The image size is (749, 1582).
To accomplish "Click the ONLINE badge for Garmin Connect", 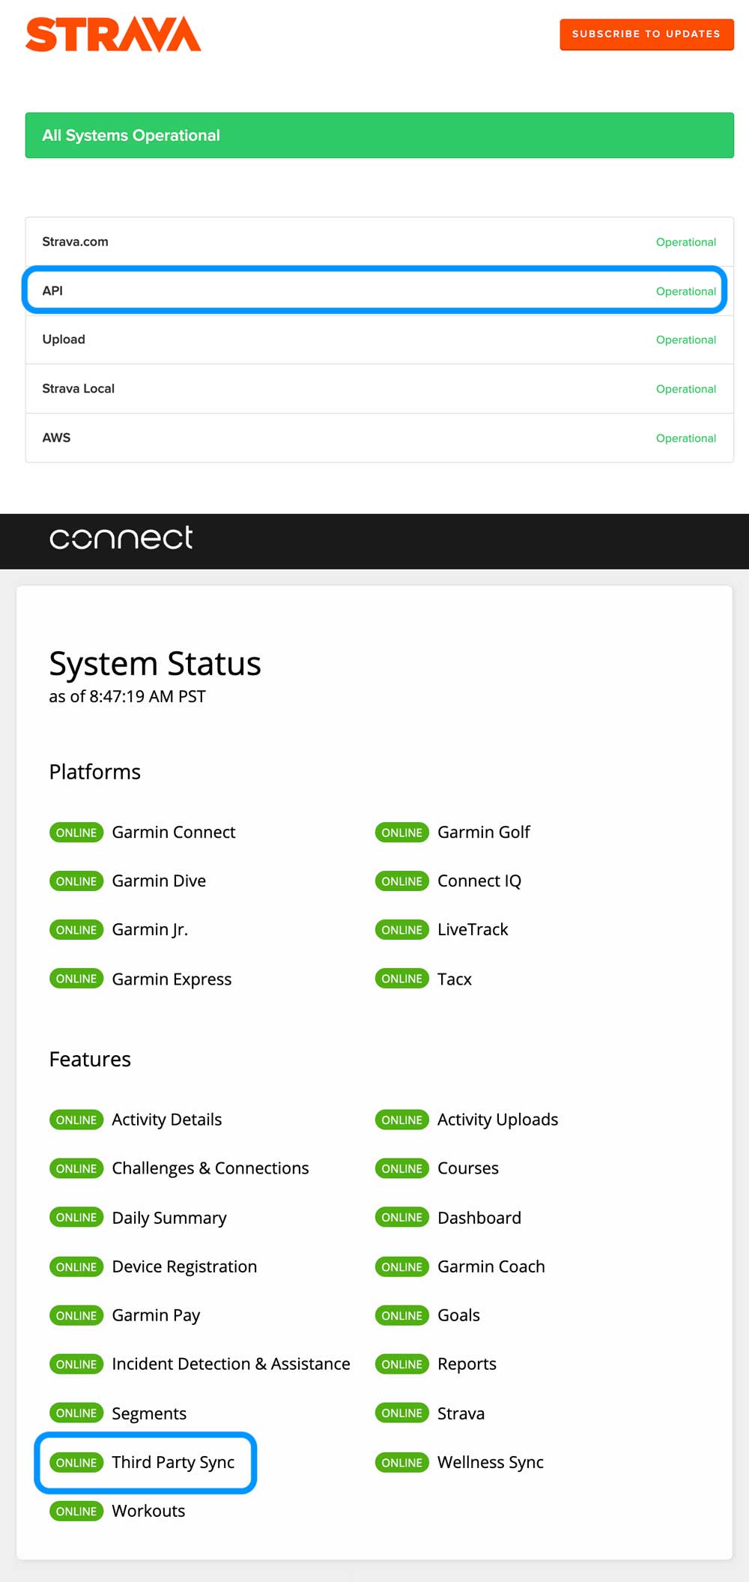I will coord(76,833).
